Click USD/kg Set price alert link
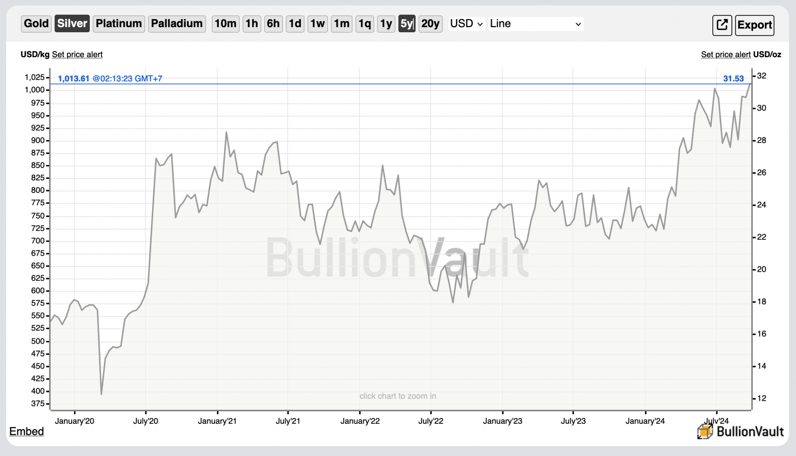The height and width of the screenshot is (456, 796). click(x=77, y=54)
